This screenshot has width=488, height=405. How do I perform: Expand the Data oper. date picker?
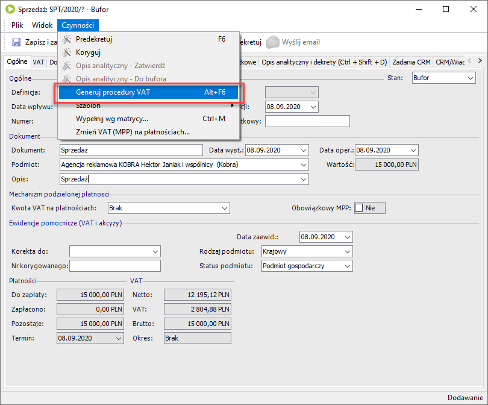(413, 150)
